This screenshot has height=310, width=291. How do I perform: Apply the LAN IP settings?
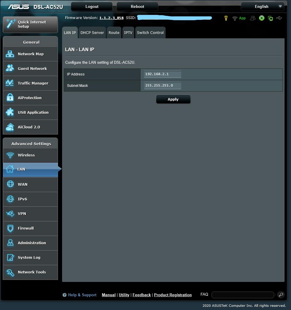click(x=173, y=99)
